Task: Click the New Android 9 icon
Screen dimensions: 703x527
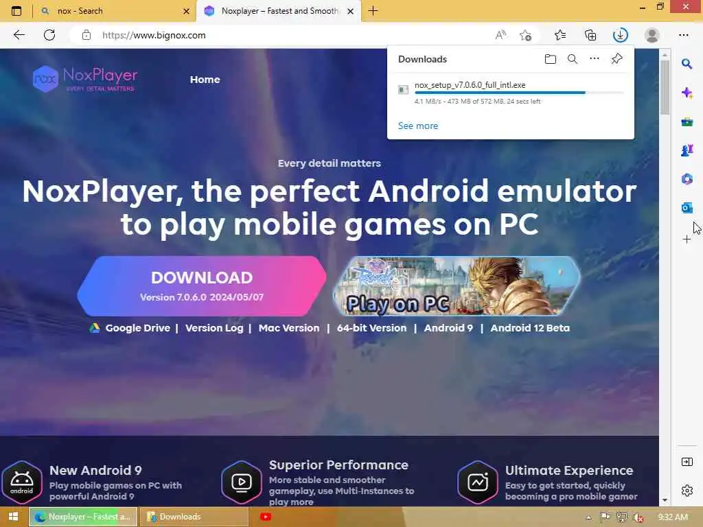Action: click(21, 482)
